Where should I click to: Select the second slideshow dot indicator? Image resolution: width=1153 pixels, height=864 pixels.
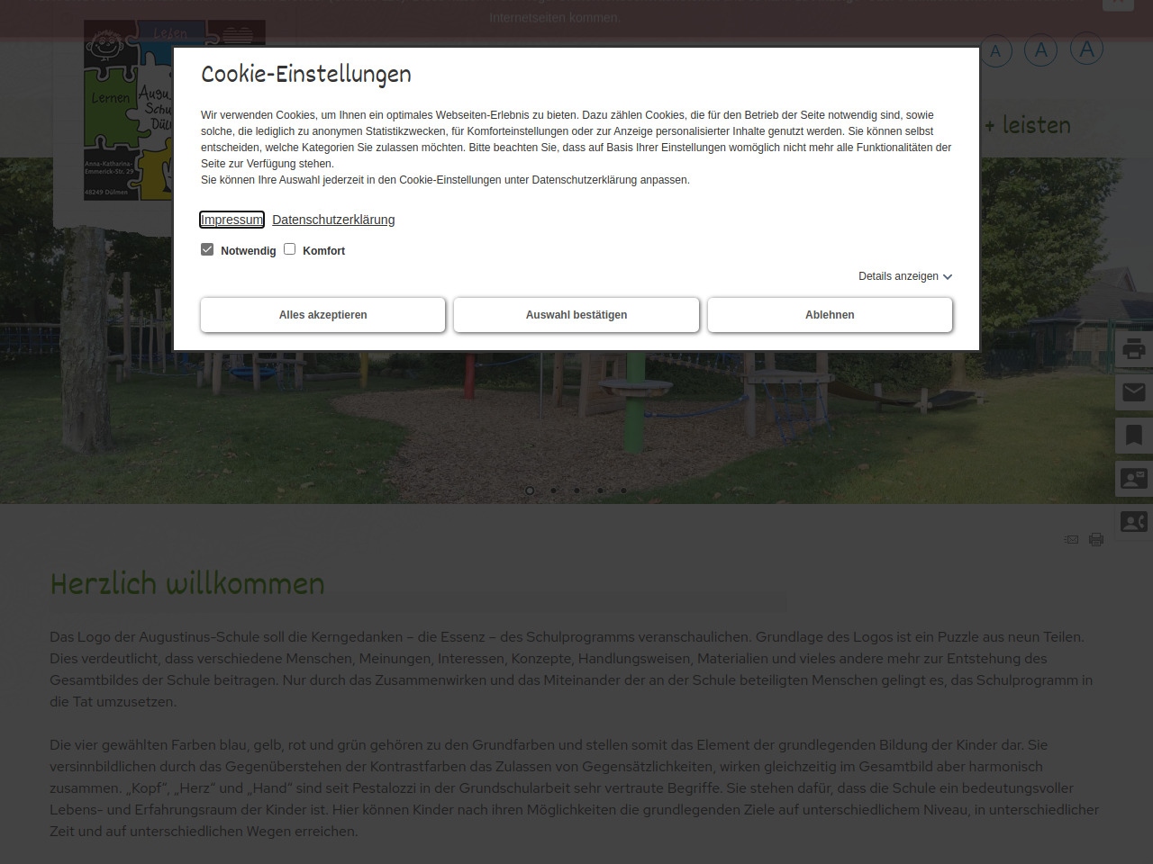[553, 490]
